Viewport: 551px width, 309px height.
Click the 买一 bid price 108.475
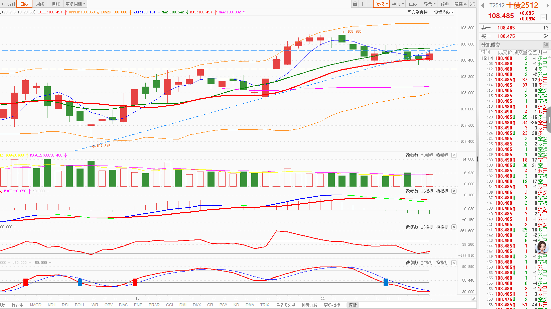pos(506,36)
